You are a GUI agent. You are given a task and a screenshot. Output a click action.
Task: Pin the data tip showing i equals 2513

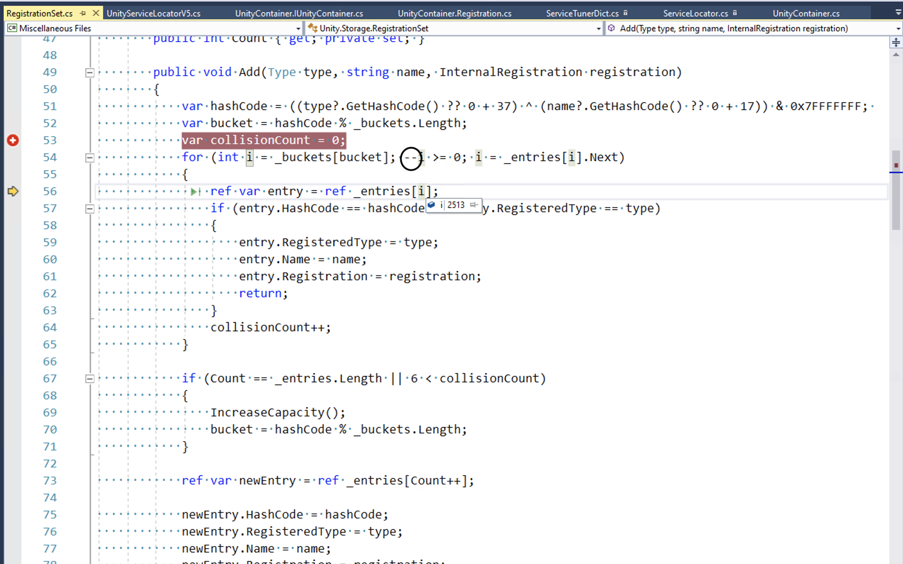click(474, 205)
